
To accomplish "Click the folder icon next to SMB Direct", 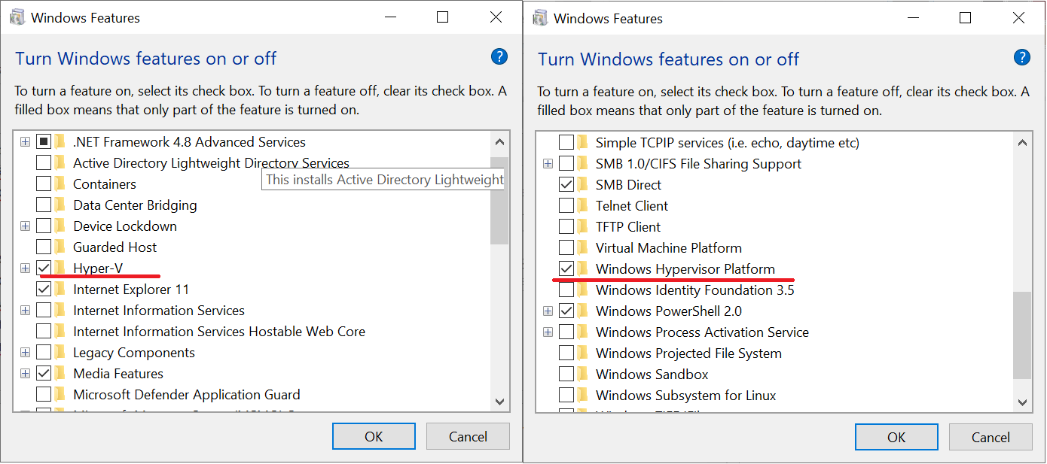I will (581, 184).
